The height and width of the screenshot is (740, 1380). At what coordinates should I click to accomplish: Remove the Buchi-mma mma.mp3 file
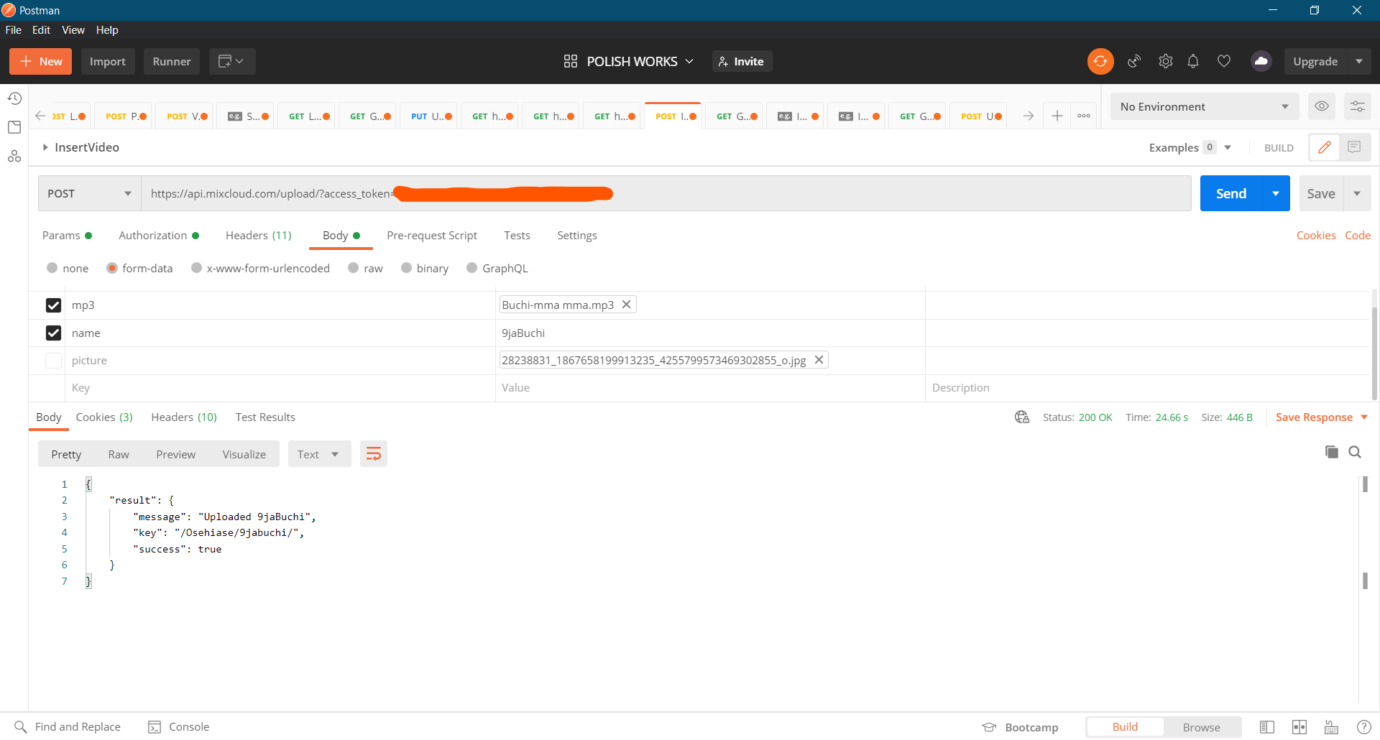pyautogui.click(x=626, y=305)
